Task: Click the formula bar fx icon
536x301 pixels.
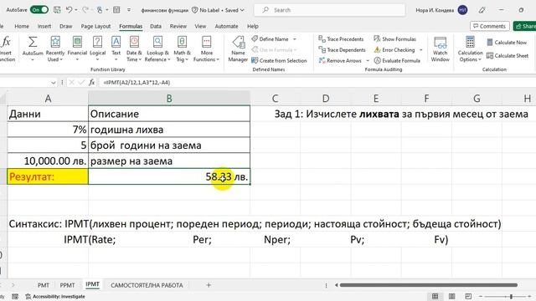Action: (x=91, y=82)
